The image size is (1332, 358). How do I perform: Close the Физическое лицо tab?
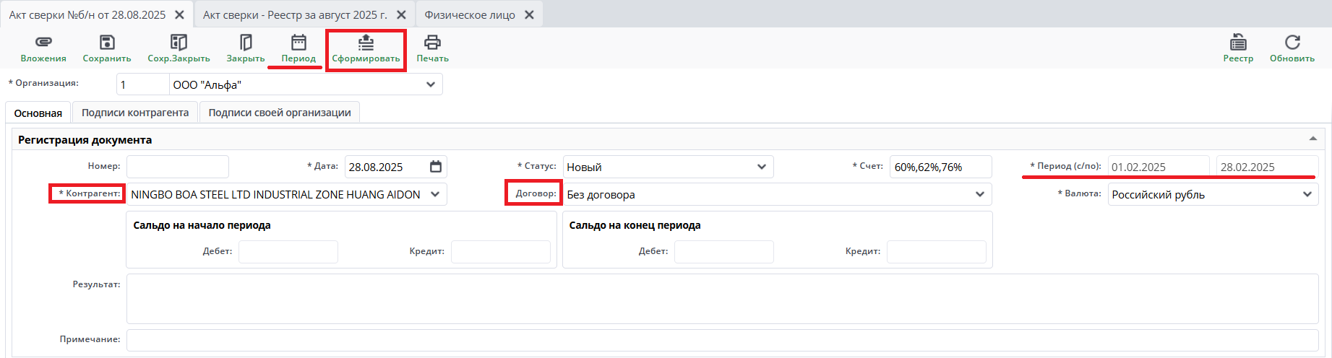coord(529,14)
